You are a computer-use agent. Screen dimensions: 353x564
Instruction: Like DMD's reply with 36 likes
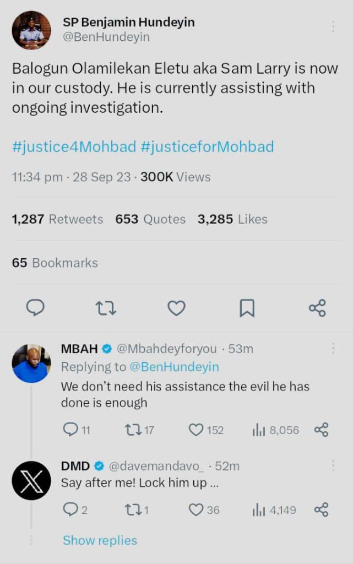(x=196, y=510)
